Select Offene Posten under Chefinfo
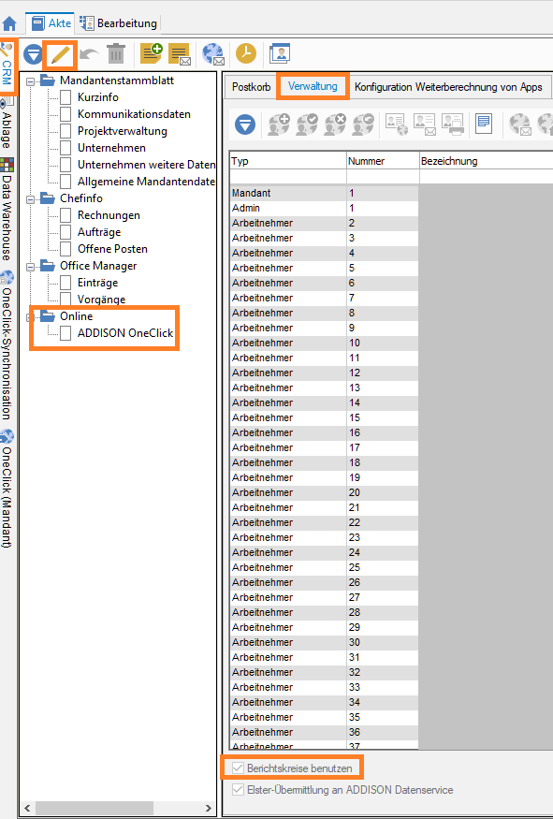This screenshot has height=819, width=553. pos(112,249)
